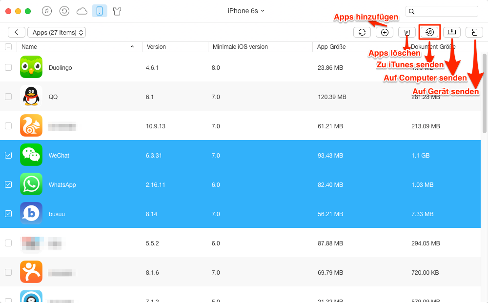Check the Duolingo row checkbox

[x=8, y=67]
